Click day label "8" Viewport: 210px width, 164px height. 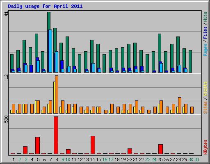57,159
